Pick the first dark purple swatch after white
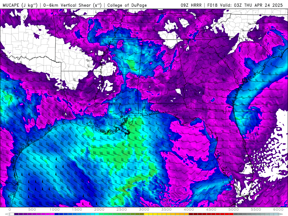 pyautogui.click(x=16, y=214)
